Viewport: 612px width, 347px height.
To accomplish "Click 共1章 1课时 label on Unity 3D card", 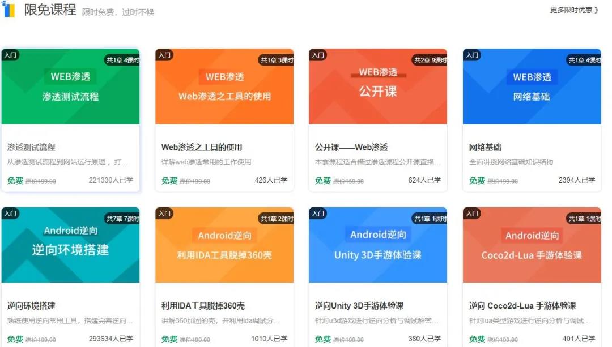I will click(430, 219).
